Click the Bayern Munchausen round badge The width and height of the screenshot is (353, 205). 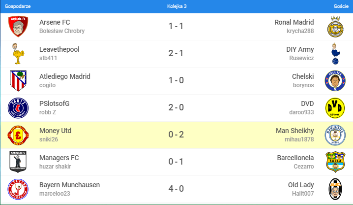(19, 189)
